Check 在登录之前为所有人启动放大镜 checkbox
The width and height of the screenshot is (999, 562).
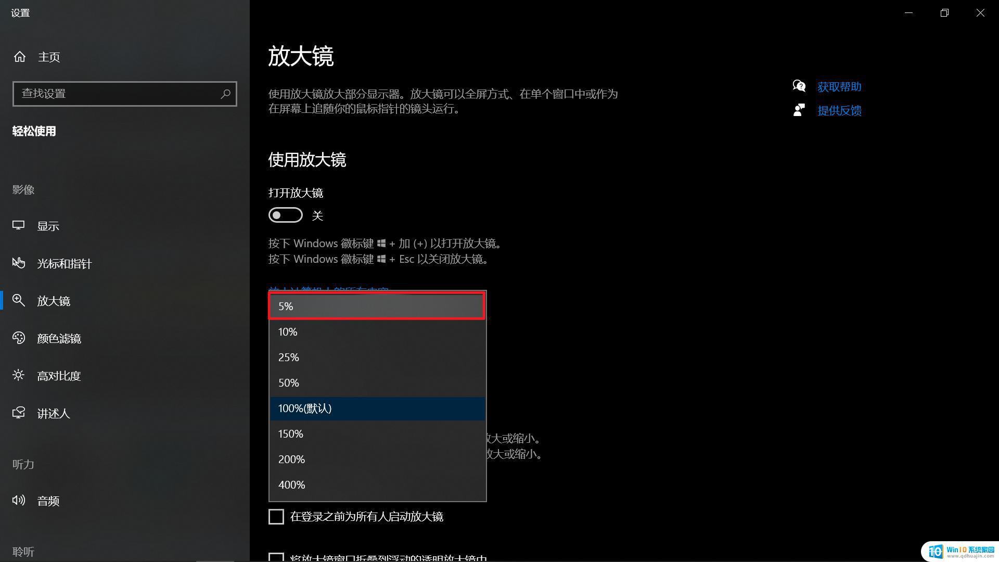click(276, 517)
